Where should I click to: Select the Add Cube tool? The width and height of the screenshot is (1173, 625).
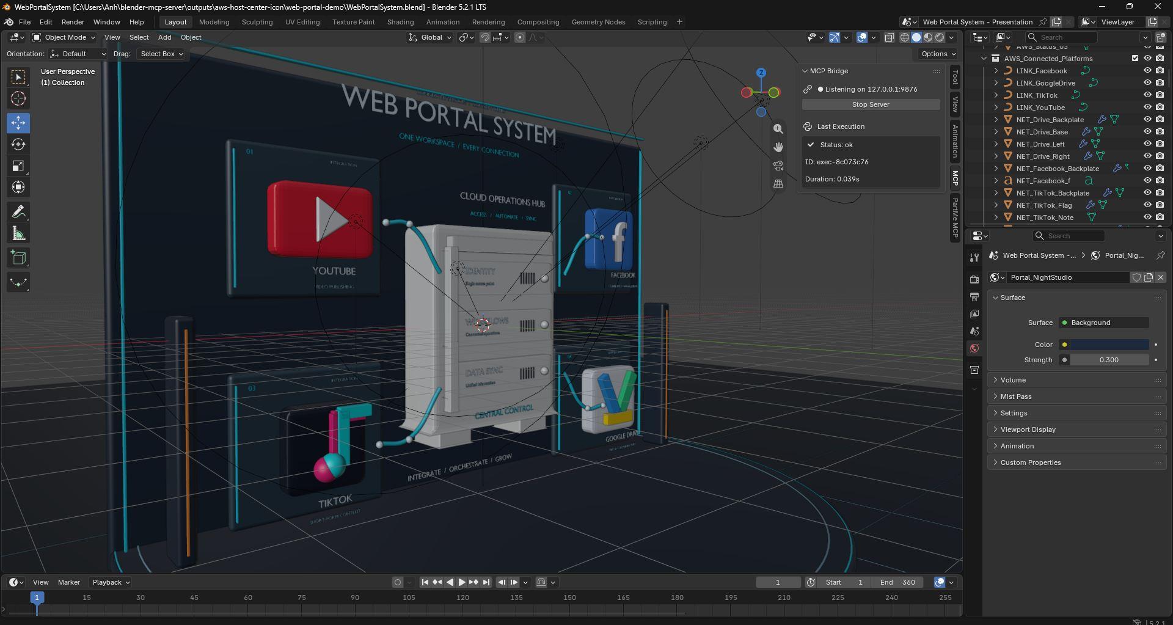tap(18, 258)
